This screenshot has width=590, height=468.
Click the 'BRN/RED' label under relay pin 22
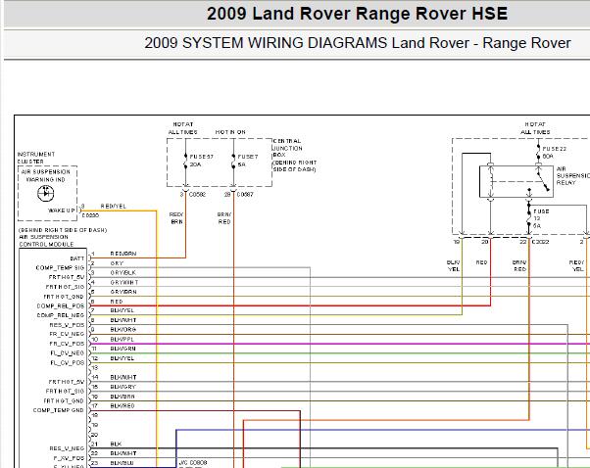point(519,265)
